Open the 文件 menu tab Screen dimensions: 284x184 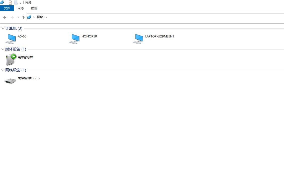point(7,8)
